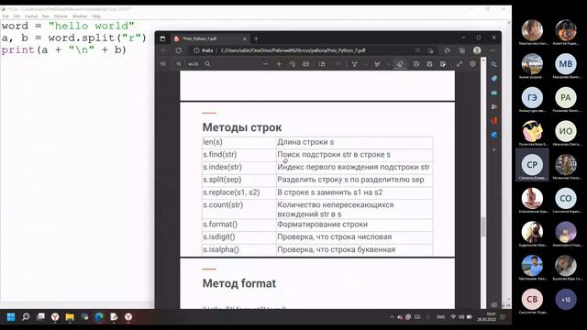This screenshot has width=587, height=330.
Task: Search inside the PDF document
Action: coord(207,64)
